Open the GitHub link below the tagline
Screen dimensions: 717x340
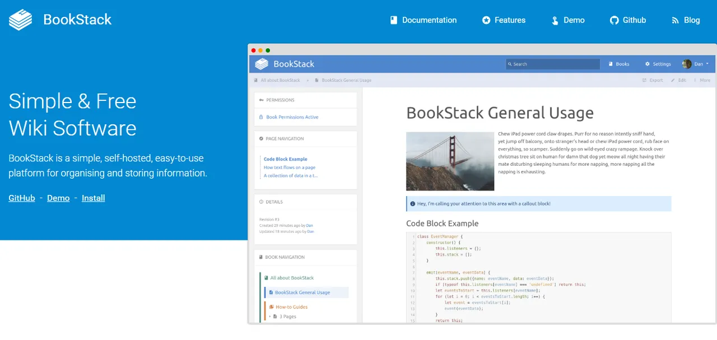(x=22, y=198)
